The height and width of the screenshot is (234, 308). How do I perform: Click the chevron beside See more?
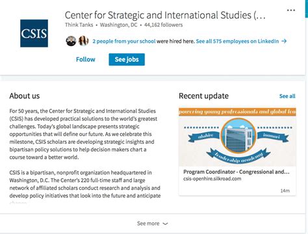pos(165,224)
